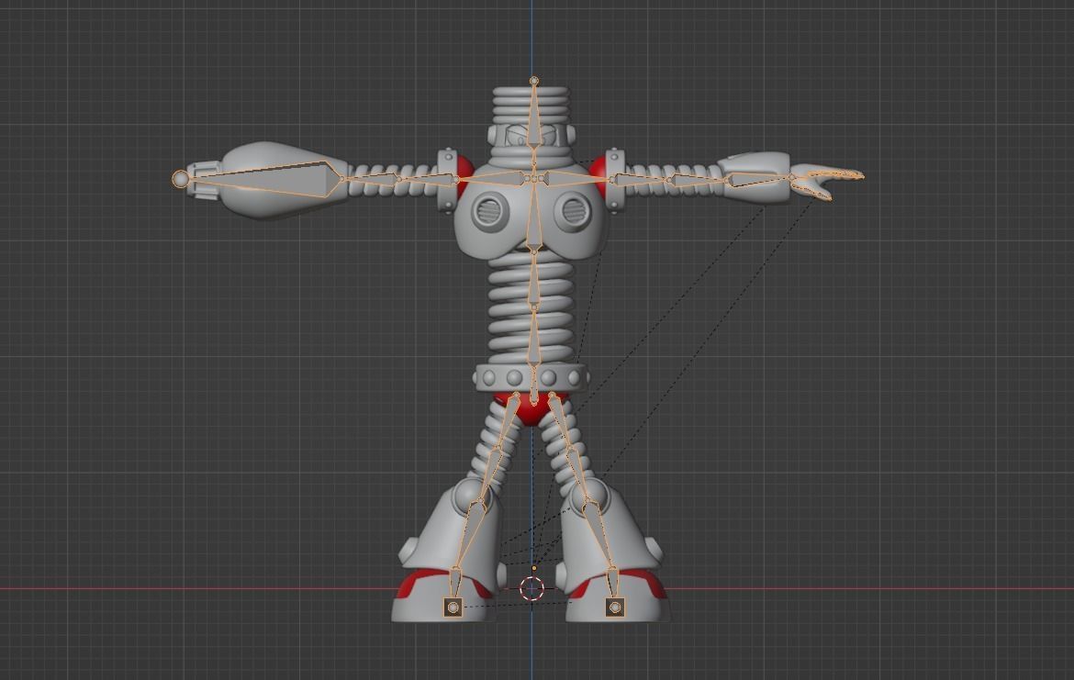Select the square IK control on the screen-left foot
1074x680 pixels.
click(453, 607)
